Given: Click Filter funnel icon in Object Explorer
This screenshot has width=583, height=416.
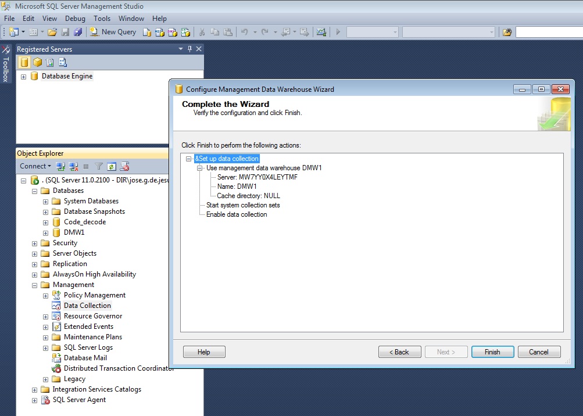Looking at the screenshot, I should 99,166.
